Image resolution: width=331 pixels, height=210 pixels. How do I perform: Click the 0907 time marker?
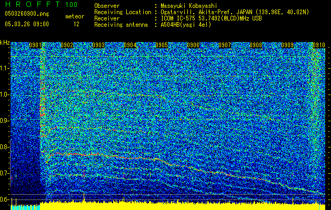[224, 45]
